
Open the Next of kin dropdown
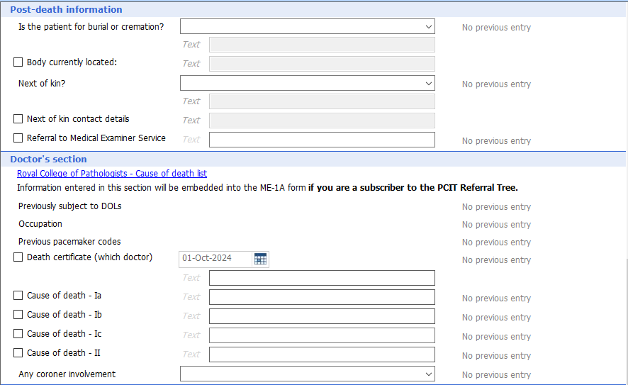click(307, 84)
